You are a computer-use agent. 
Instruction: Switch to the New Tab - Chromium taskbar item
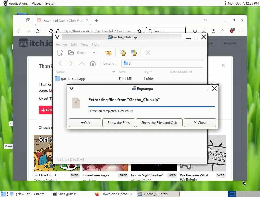pos(29,194)
